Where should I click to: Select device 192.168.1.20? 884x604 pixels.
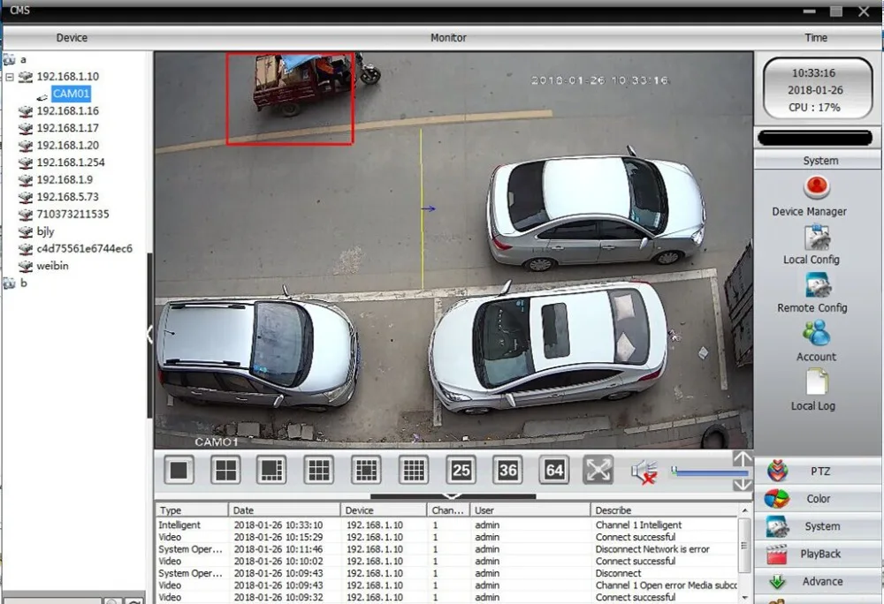[x=68, y=145]
